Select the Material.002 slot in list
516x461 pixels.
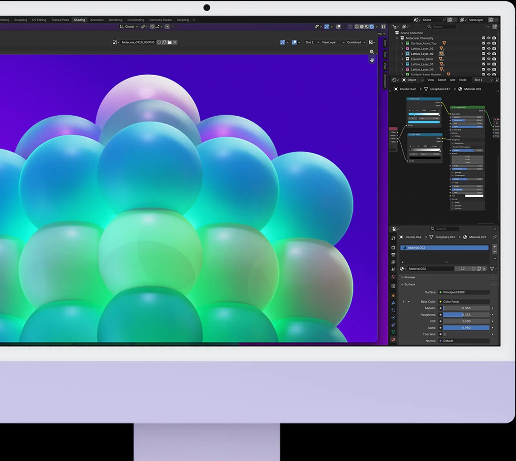coord(444,248)
